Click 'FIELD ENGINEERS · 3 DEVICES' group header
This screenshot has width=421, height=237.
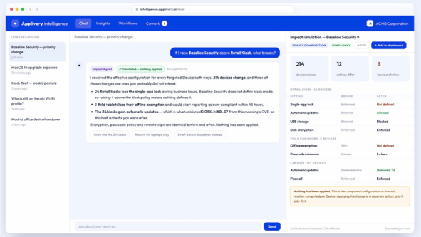tap(313, 139)
